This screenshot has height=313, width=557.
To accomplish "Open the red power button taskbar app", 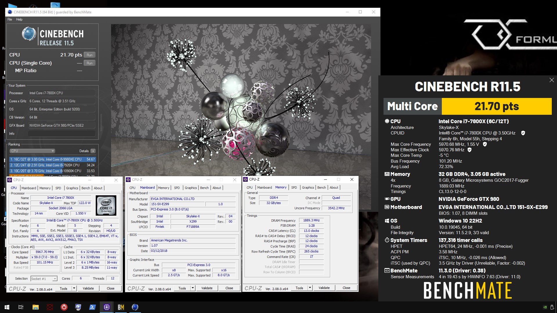I will 64,307.
